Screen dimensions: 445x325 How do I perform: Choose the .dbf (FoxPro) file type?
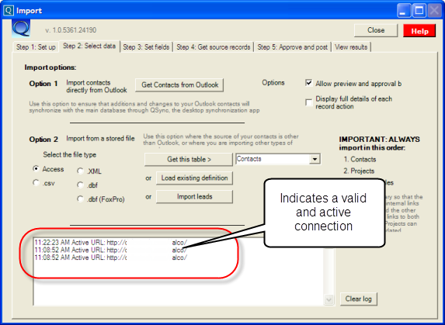pyautogui.click(x=80, y=199)
